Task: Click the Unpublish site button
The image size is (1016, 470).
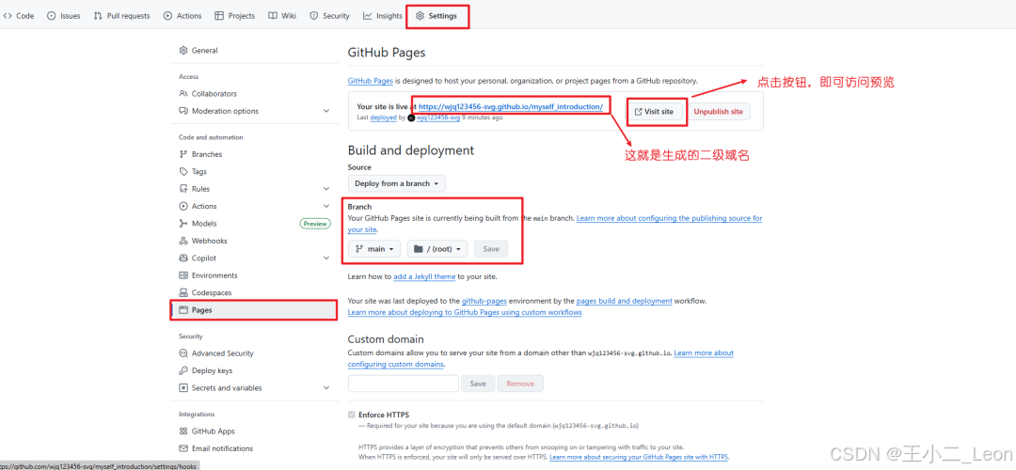Action: (x=718, y=111)
